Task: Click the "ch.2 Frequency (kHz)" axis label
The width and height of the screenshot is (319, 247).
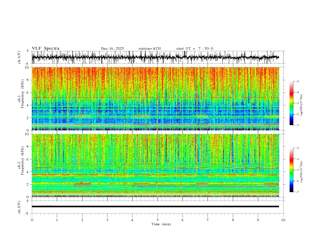Action: [21, 161]
